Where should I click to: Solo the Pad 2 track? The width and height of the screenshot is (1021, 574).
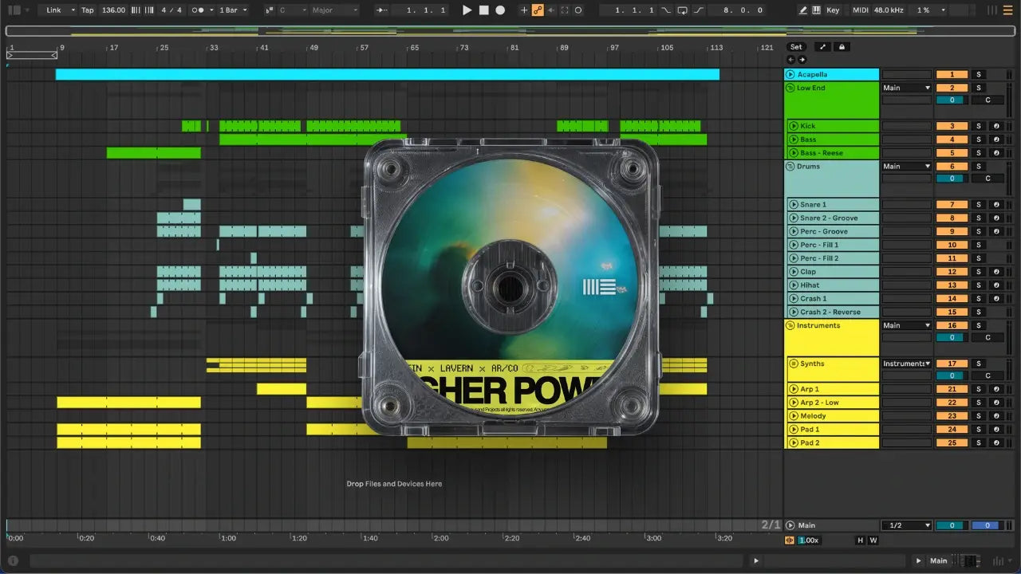(x=978, y=443)
